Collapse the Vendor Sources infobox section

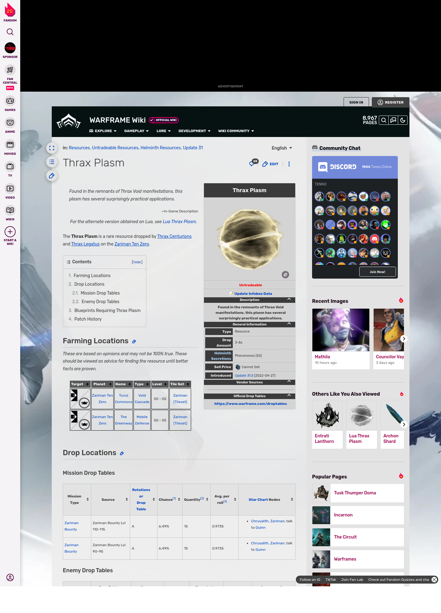click(289, 382)
